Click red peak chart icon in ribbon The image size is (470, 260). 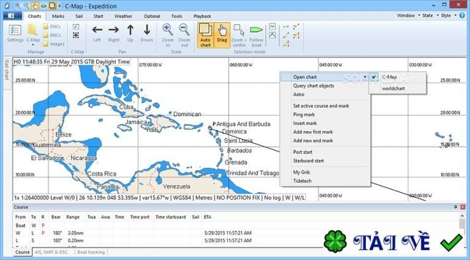(x=272, y=35)
